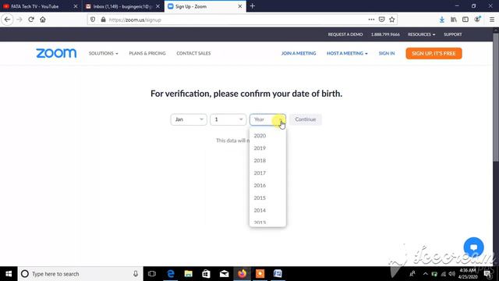Open page actions three-dot menu
Viewport: 499px width, 281px height.
(371, 20)
